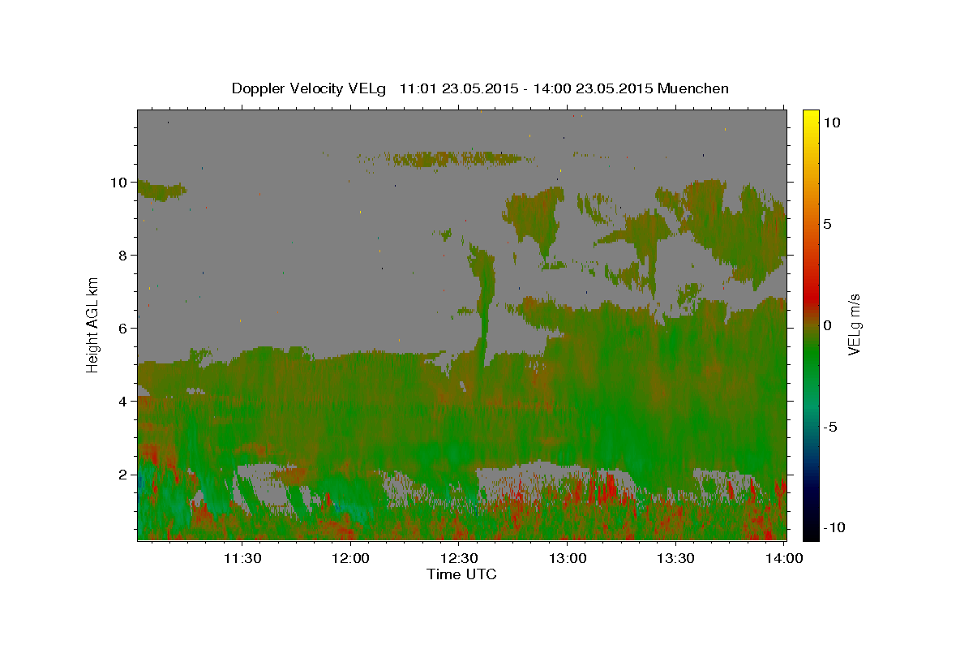Viewport: 973px width, 649px height.
Task: Click the height axis label 10
Action: (x=119, y=183)
